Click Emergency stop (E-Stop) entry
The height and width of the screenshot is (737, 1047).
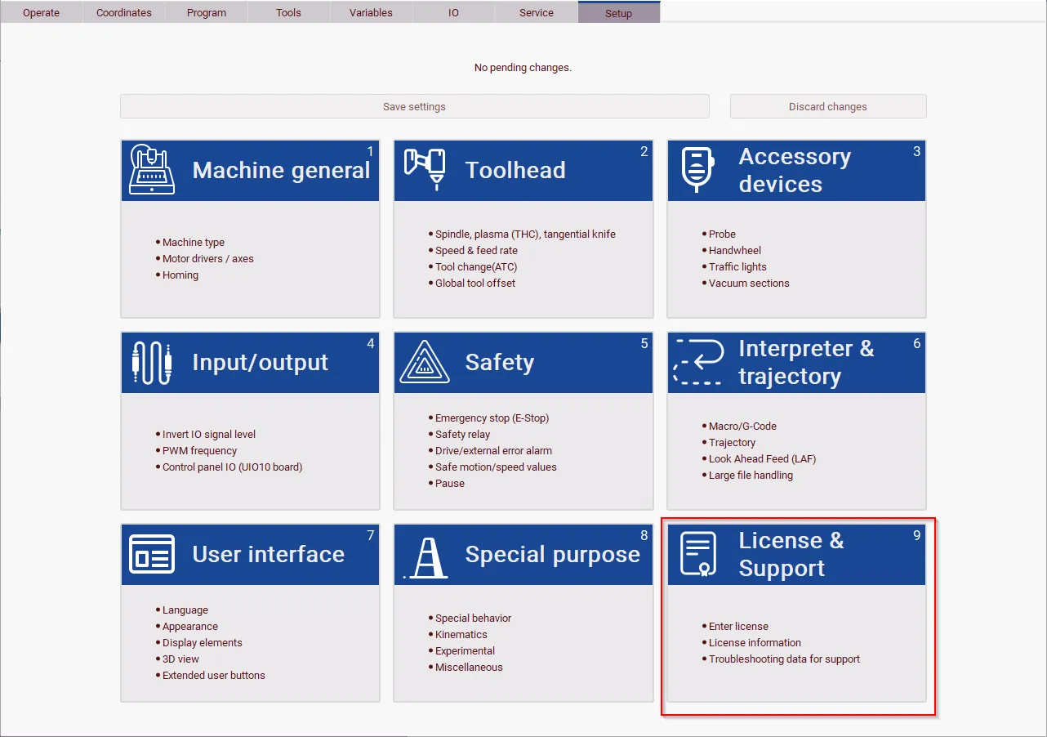click(492, 418)
